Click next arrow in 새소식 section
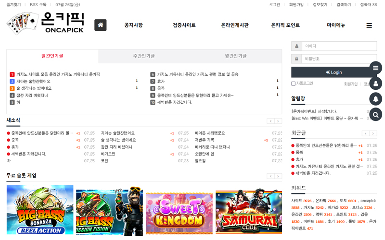385x240 pixels. (278, 121)
